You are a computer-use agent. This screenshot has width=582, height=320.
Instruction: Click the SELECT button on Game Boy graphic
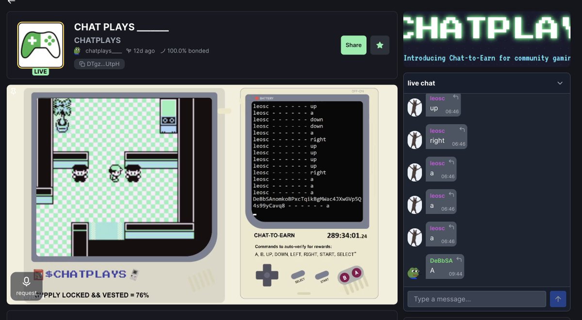(299, 276)
